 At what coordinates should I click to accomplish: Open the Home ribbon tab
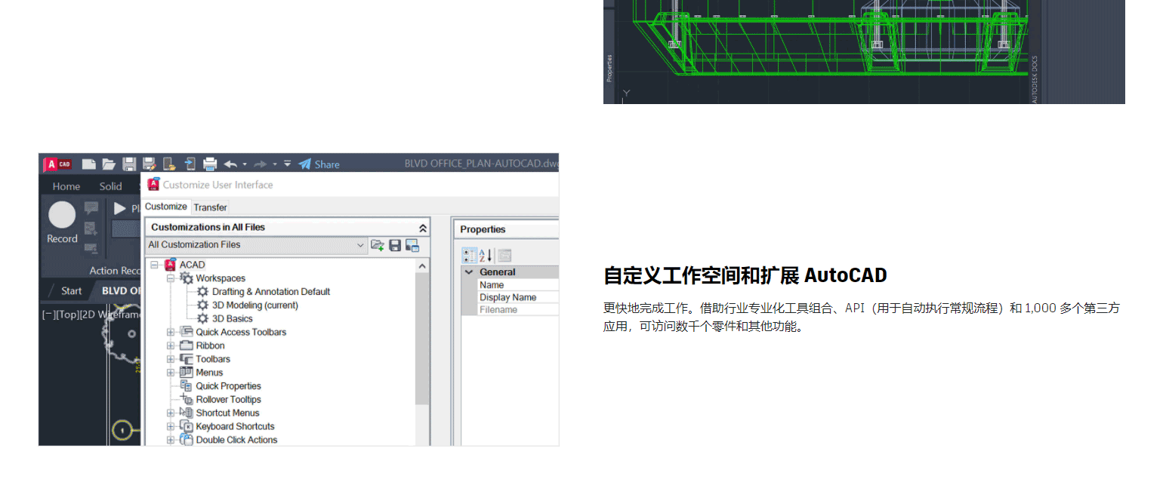(66, 186)
